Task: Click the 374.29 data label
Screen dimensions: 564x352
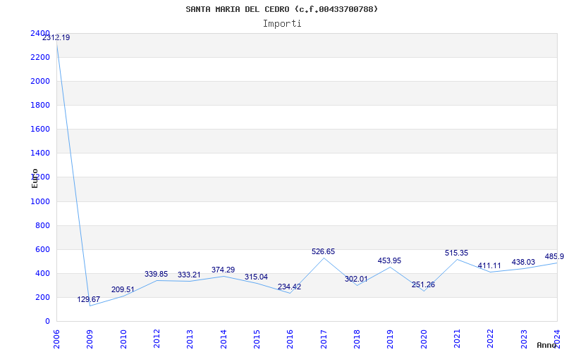Action: click(223, 270)
